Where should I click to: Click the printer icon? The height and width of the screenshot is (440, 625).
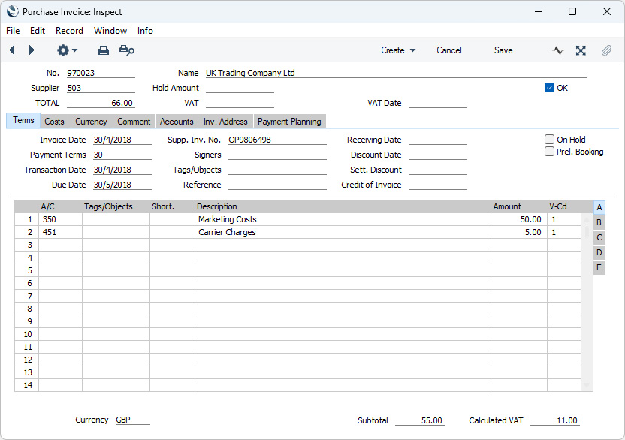pyautogui.click(x=103, y=50)
